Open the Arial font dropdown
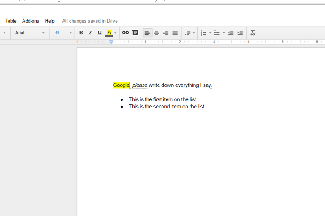The image size is (325, 216). pyautogui.click(x=30, y=33)
